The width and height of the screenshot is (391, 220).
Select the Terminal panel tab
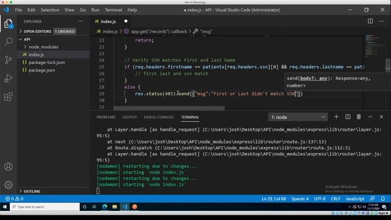pyautogui.click(x=190, y=117)
